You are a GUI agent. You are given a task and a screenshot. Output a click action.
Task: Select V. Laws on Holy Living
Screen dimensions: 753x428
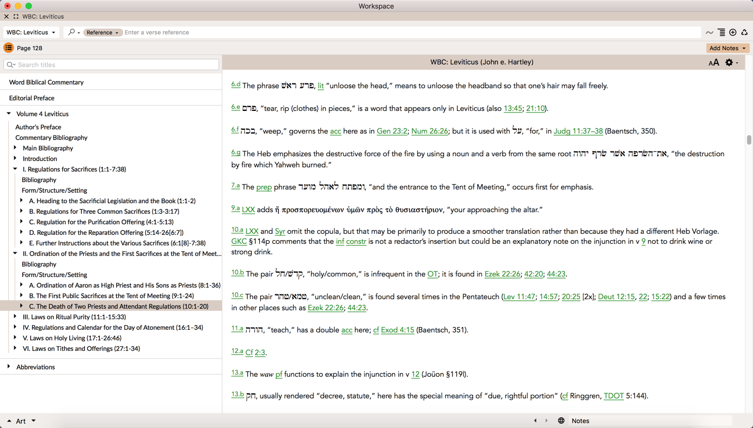(x=72, y=338)
